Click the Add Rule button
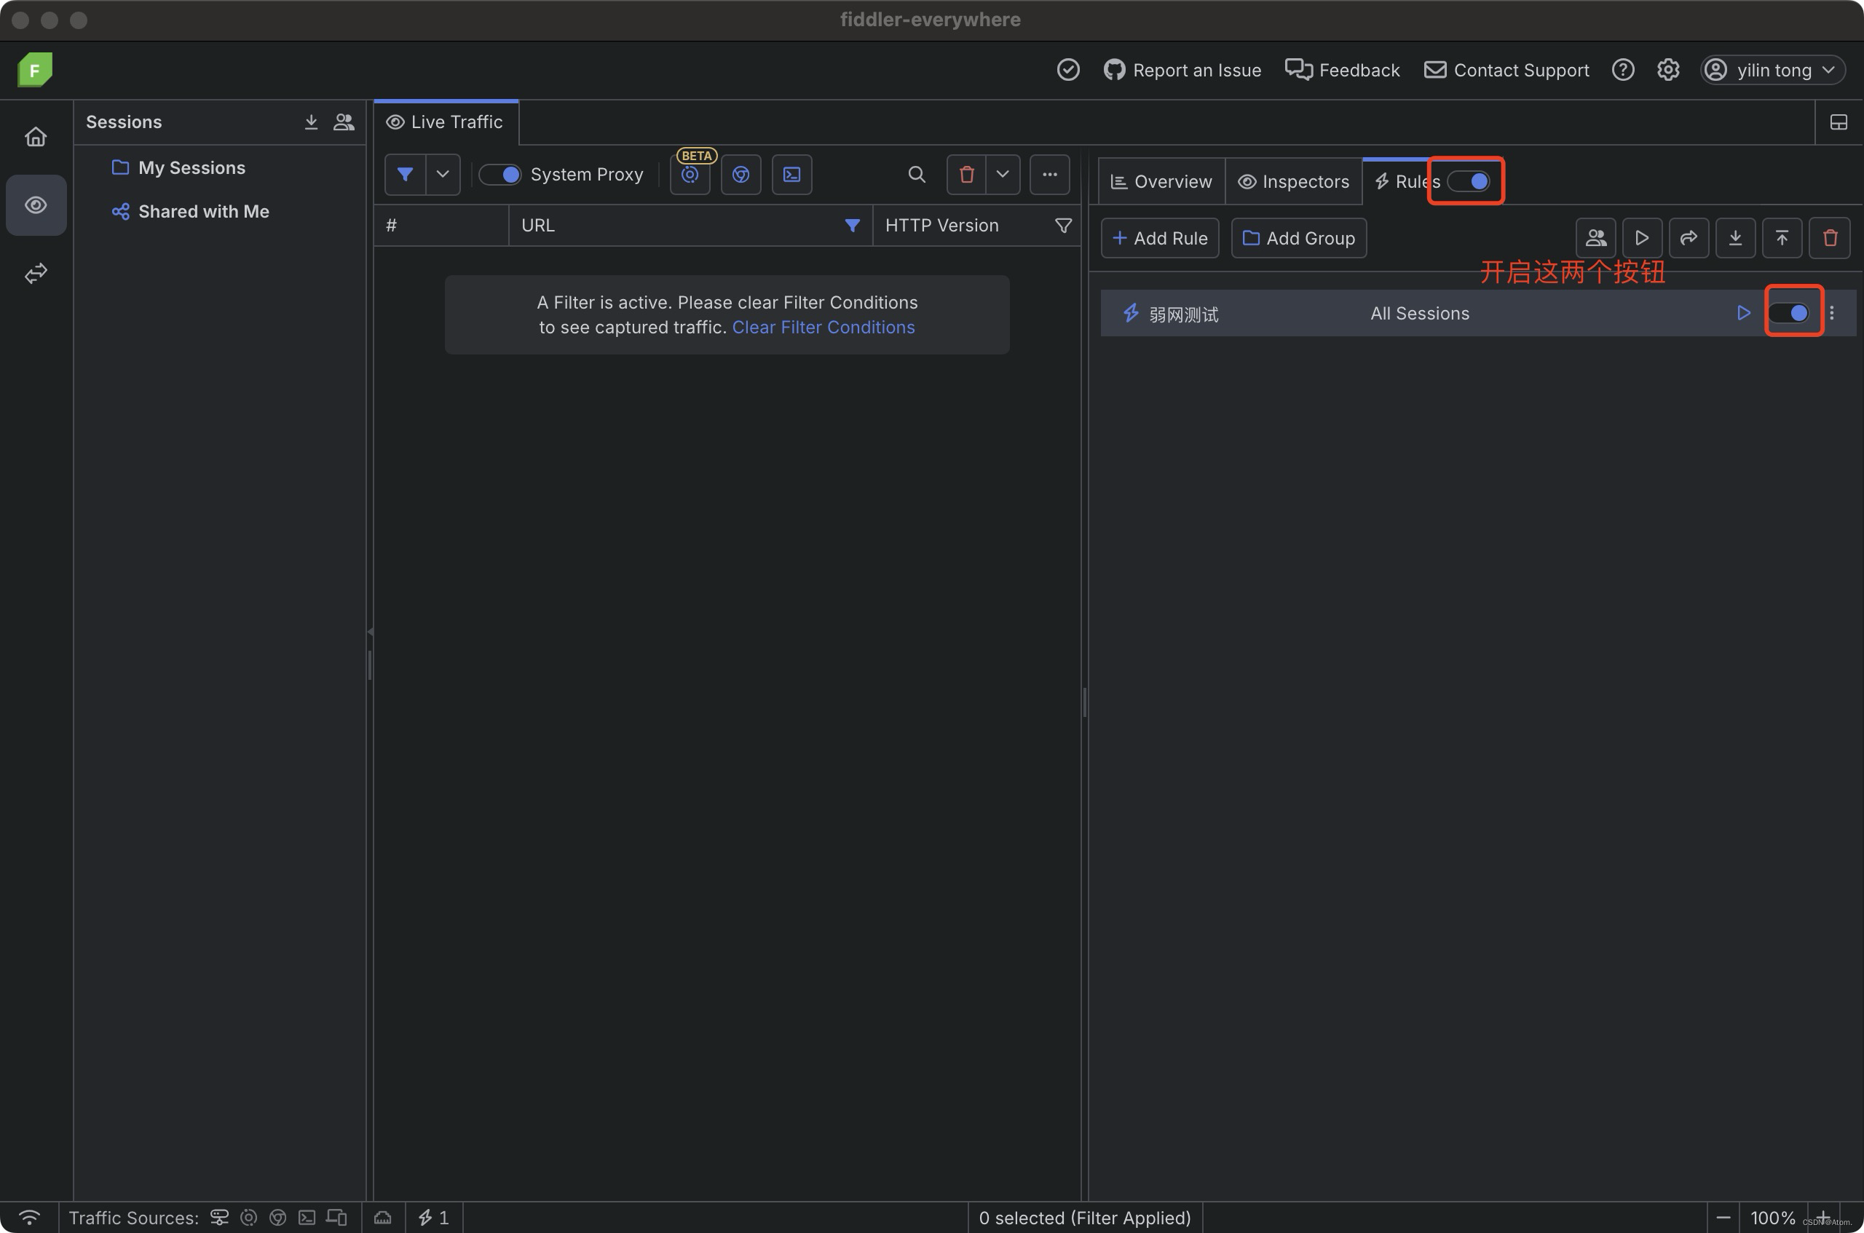1864x1233 pixels. point(1159,237)
